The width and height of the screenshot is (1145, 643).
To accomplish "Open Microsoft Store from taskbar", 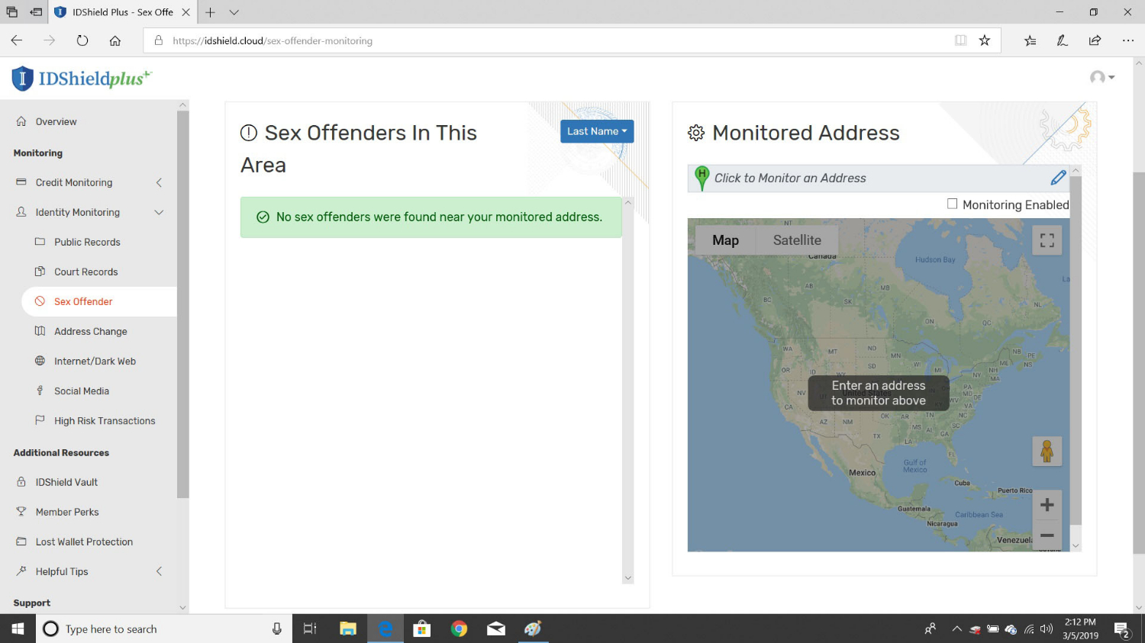I will (421, 629).
